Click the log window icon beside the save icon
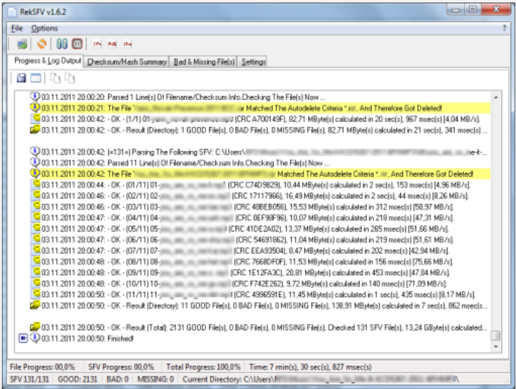The height and width of the screenshot is (389, 516). (35, 78)
